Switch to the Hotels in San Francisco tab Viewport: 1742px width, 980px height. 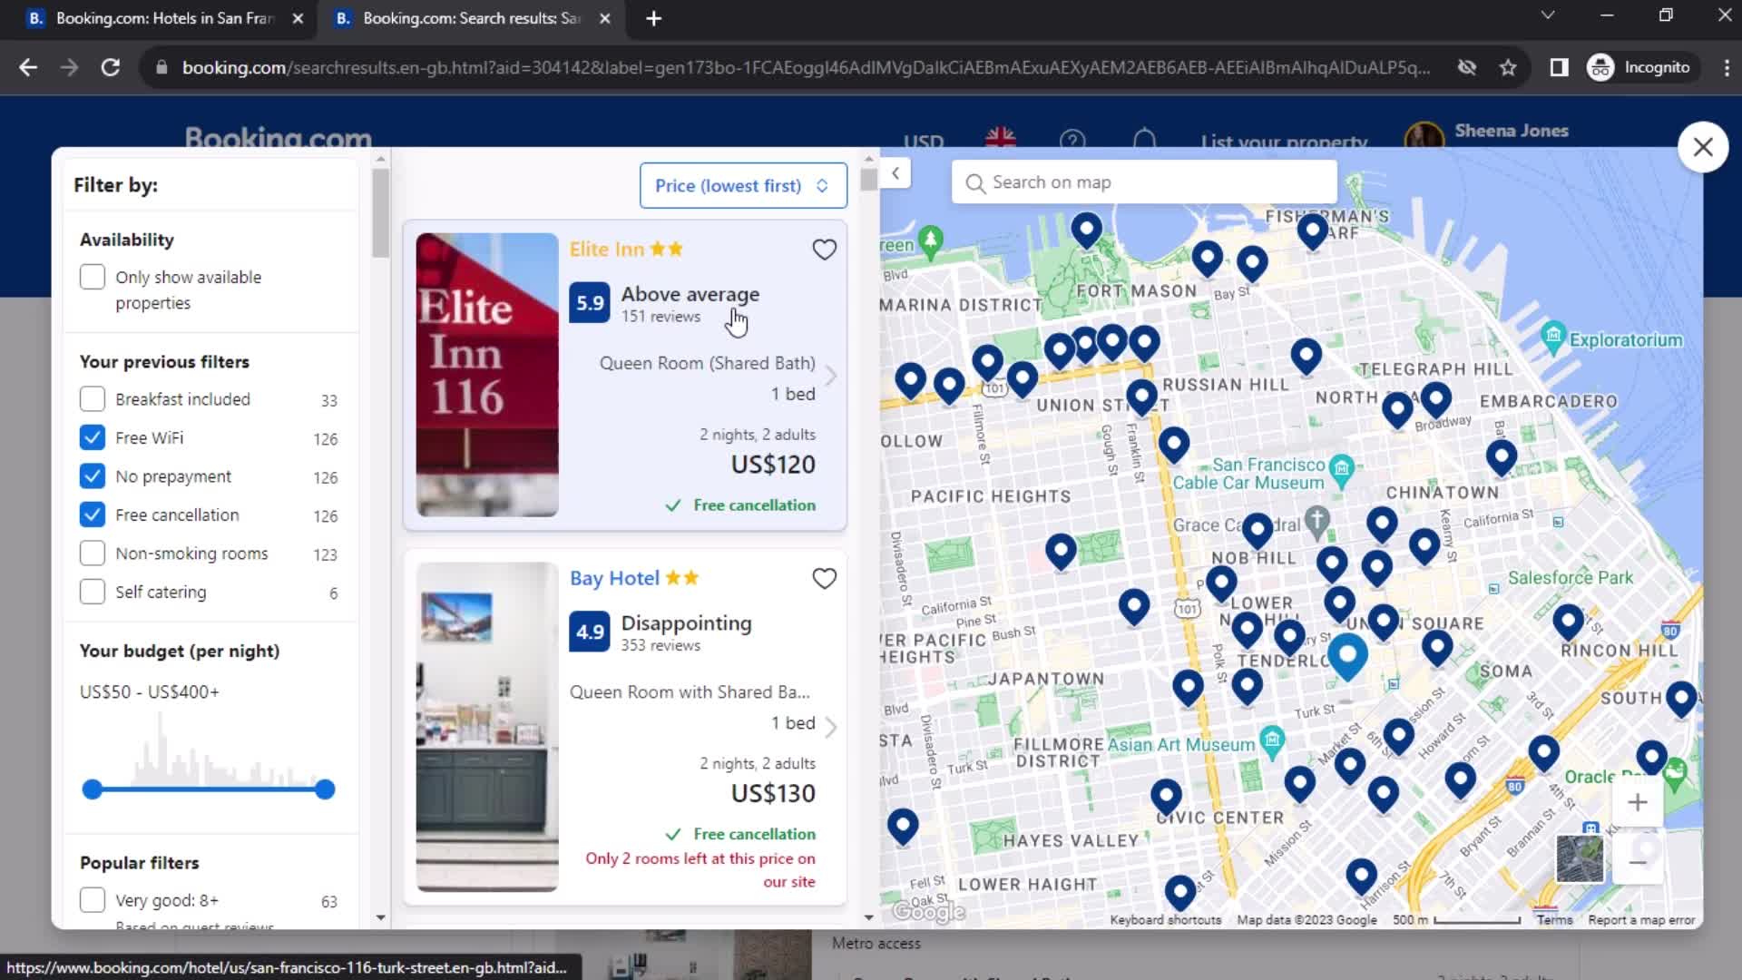(x=165, y=18)
